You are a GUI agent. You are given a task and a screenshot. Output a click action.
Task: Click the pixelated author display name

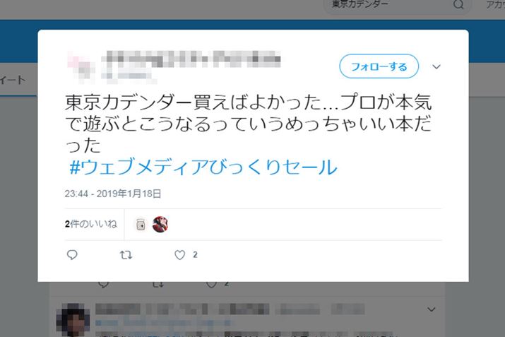tap(191, 59)
